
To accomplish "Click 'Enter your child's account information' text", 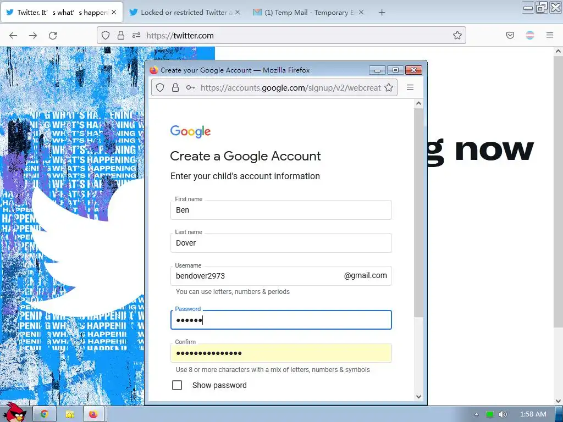I will click(245, 176).
